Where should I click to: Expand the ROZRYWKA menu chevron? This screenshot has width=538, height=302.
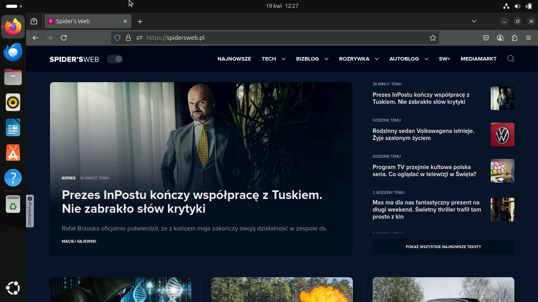click(x=377, y=59)
